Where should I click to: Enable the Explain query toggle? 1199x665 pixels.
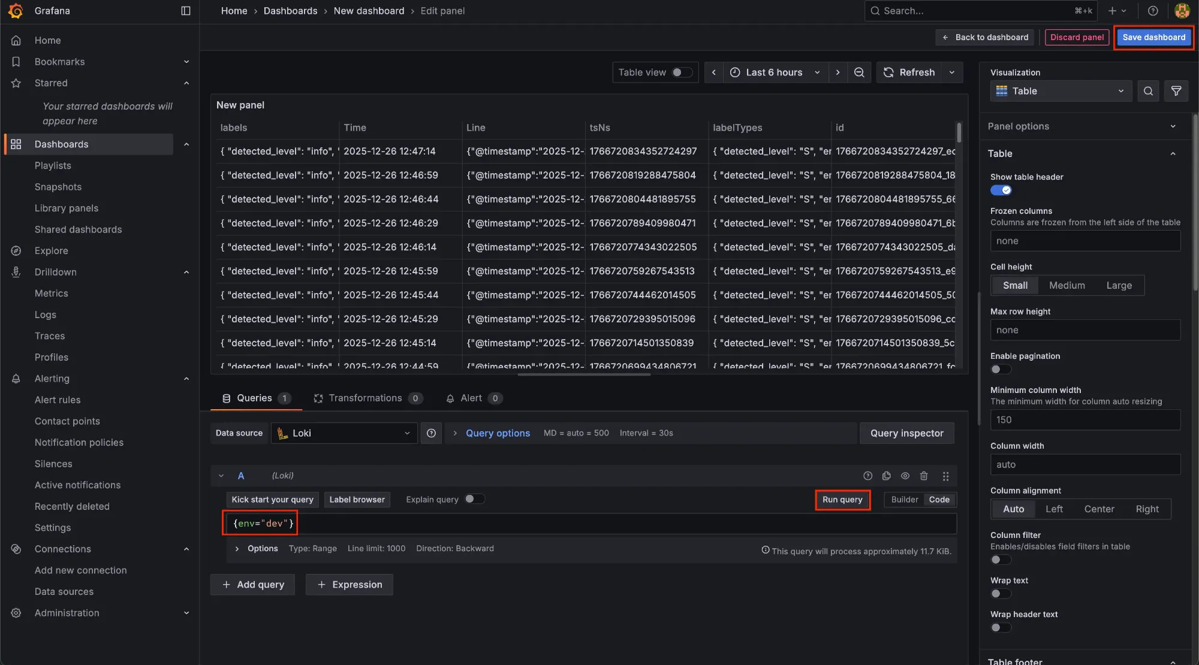click(x=474, y=499)
